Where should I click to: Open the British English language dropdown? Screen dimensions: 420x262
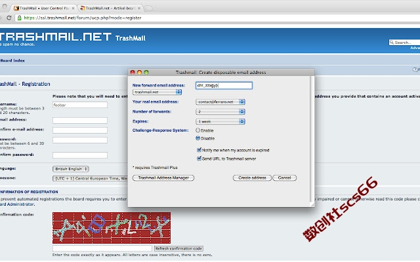point(71,169)
